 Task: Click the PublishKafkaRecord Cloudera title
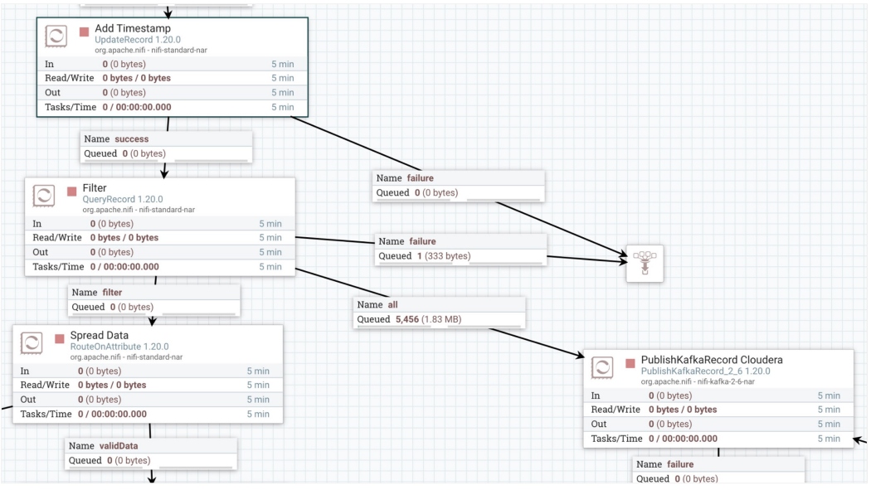coord(712,360)
